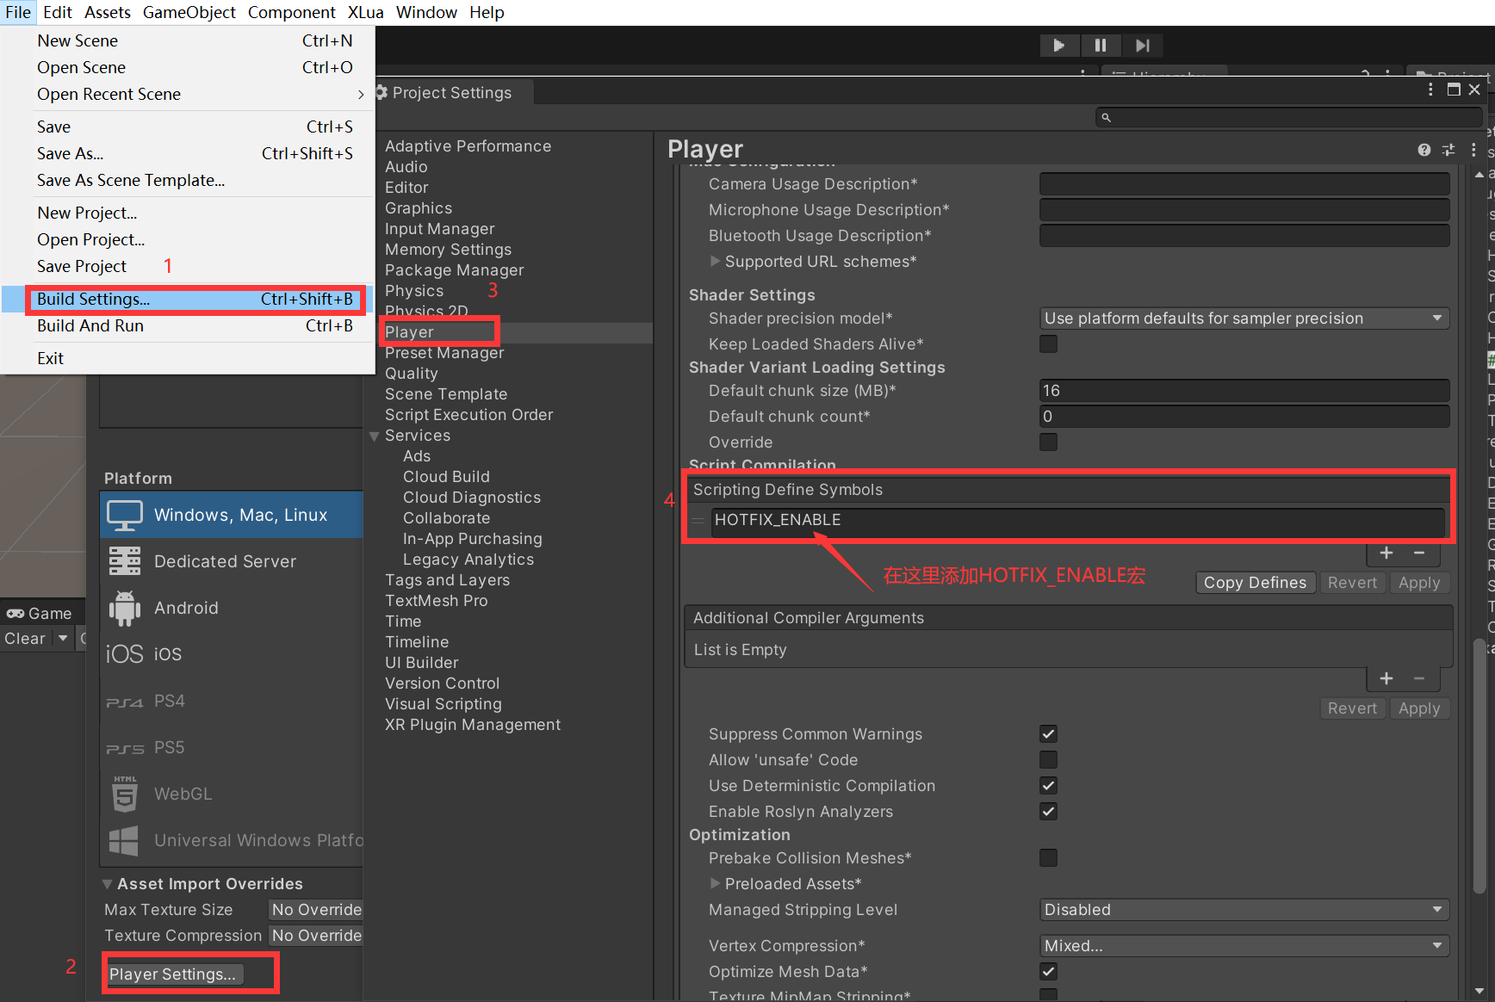
Task: Select the iOS platform
Action: 232,654
